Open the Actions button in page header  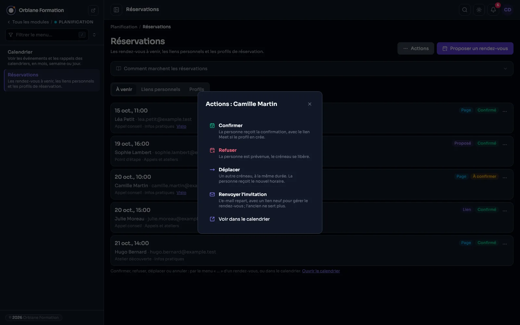(x=416, y=48)
